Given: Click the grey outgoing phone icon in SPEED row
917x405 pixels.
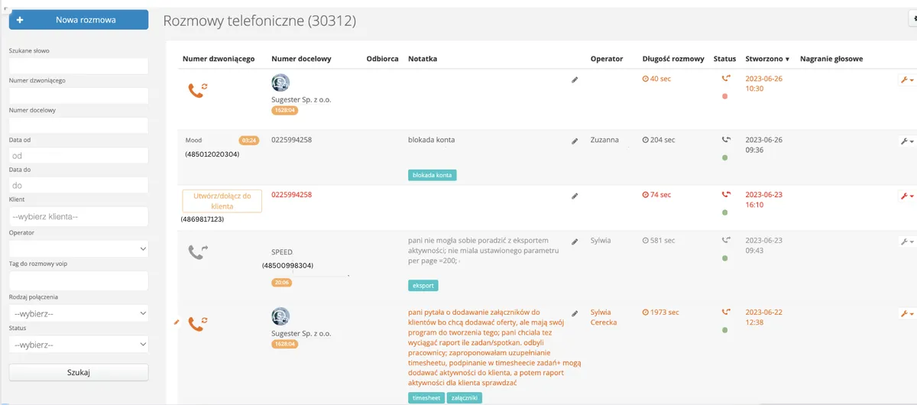Looking at the screenshot, I should (x=198, y=251).
